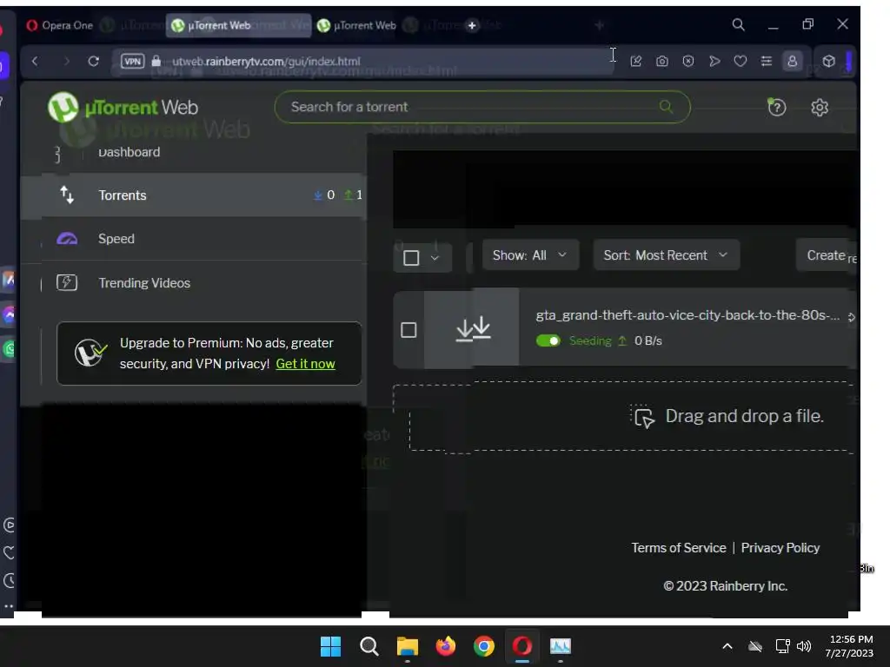
Task: Open browser tab search magnifier
Action: [x=738, y=24]
